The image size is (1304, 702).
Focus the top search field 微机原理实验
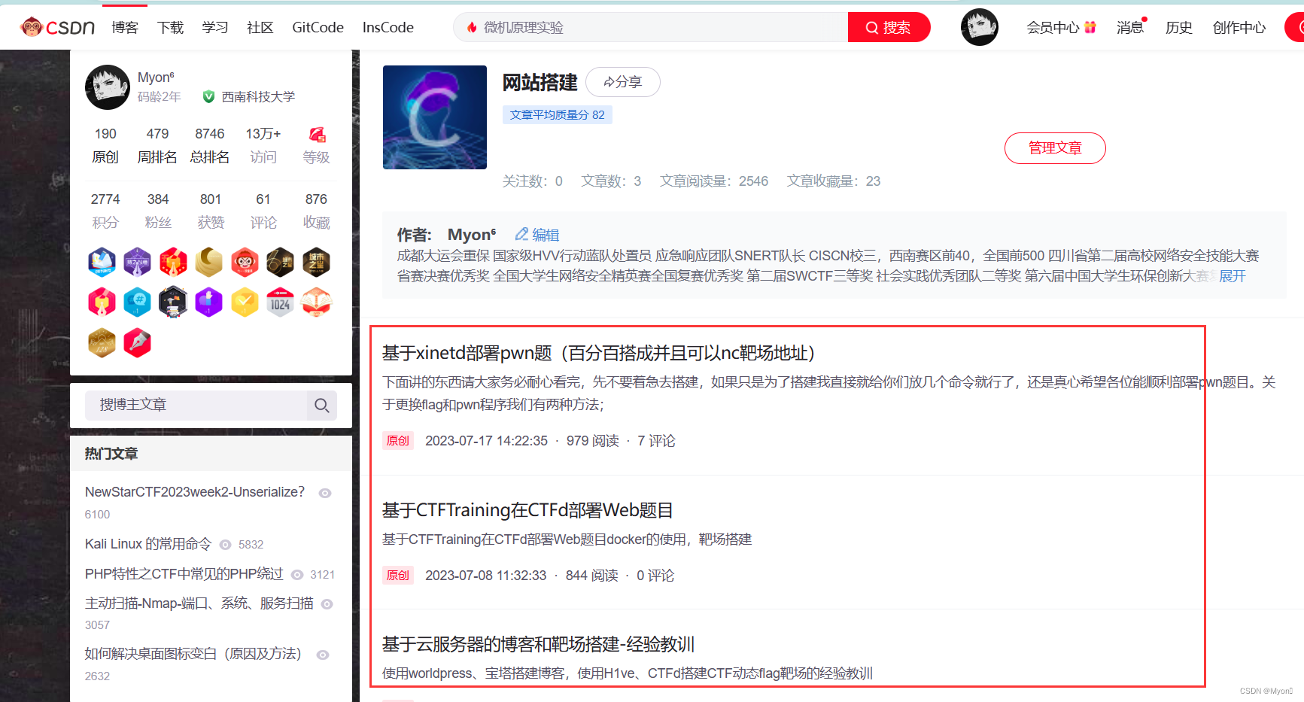point(651,28)
